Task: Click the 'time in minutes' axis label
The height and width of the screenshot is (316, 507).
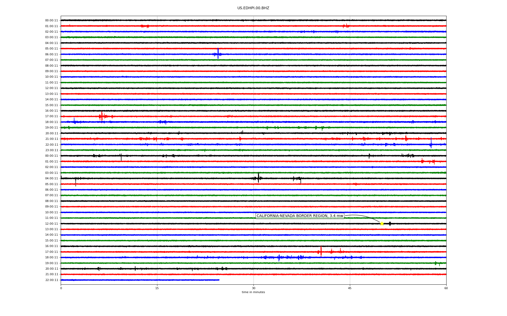Action: pos(253,292)
